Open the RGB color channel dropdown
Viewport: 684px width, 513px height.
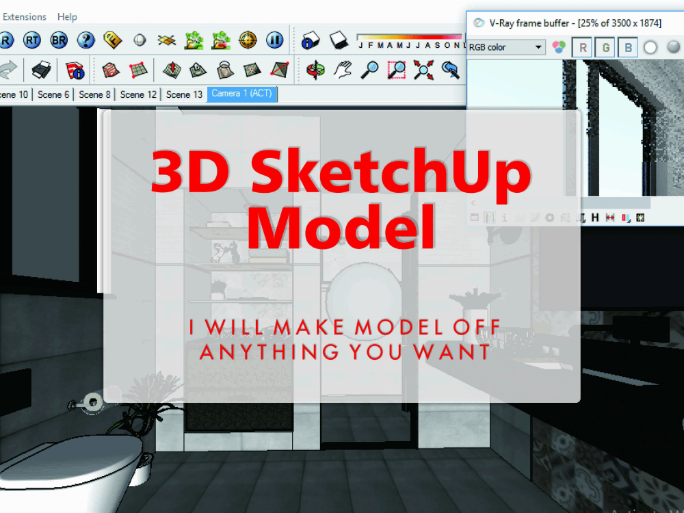click(538, 47)
